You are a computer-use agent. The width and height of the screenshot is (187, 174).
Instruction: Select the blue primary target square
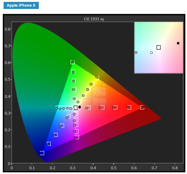click(42, 153)
